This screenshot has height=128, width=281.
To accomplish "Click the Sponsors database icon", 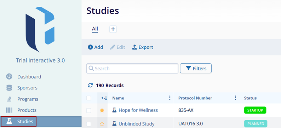I will [9, 88].
